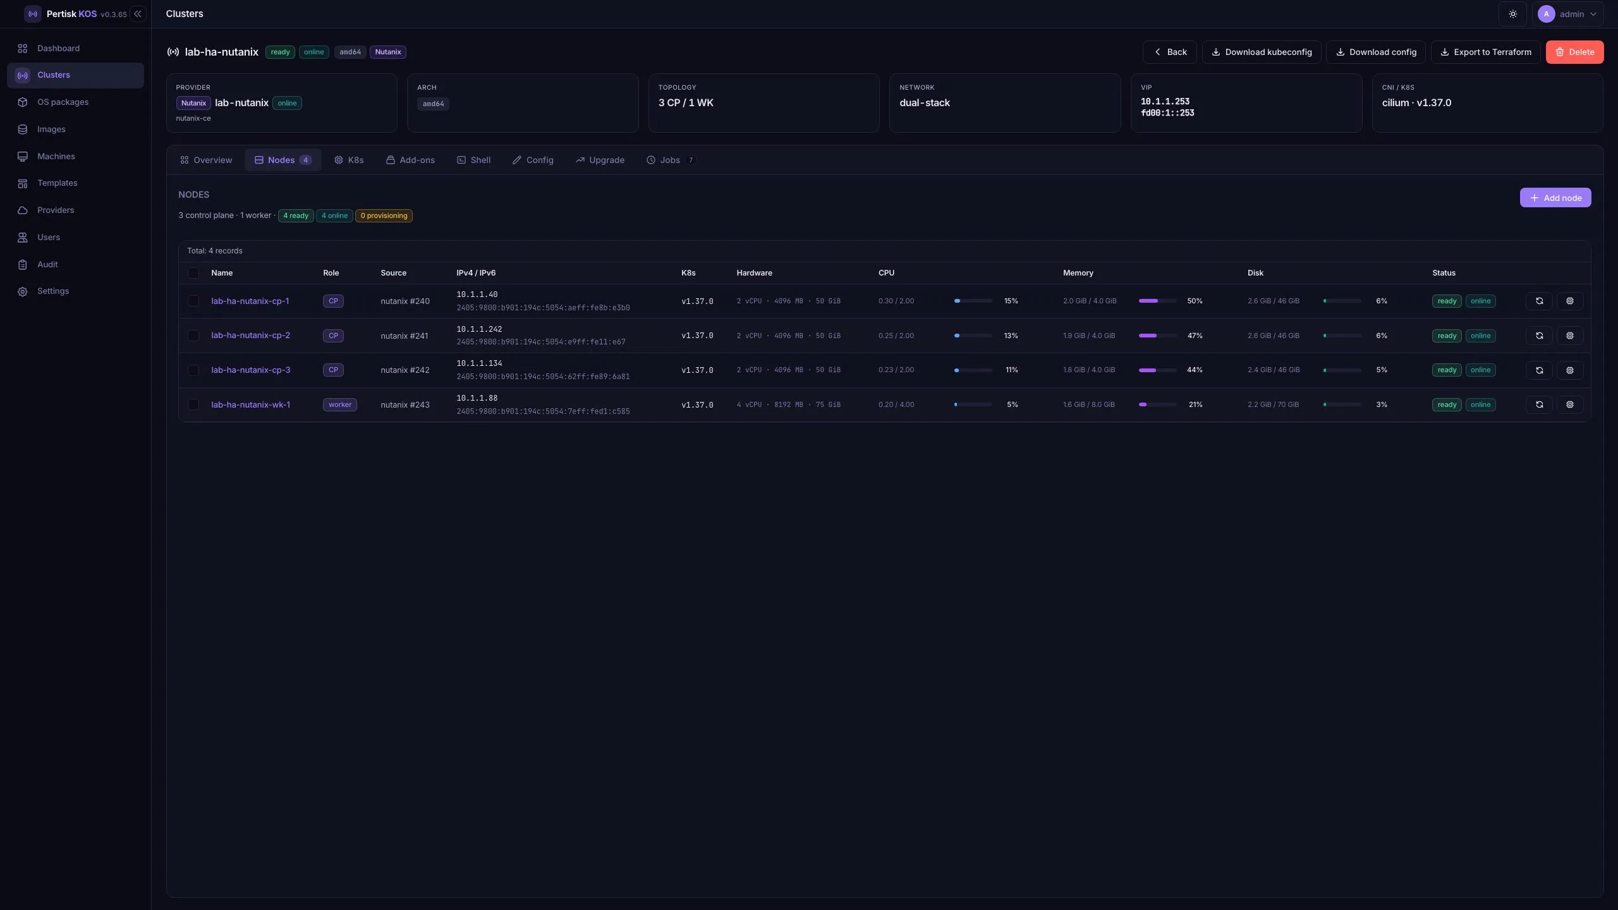Collapse the sidebar with double-chevron icon
This screenshot has width=1618, height=910.
coord(138,14)
